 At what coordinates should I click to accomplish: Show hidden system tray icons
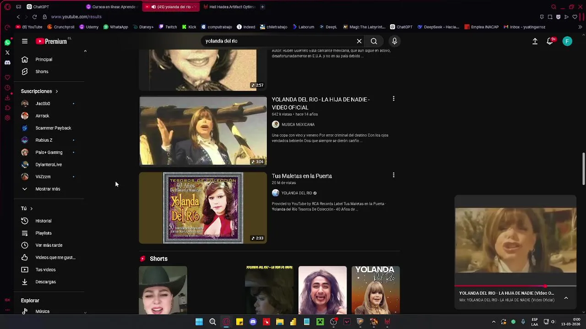pos(494,322)
